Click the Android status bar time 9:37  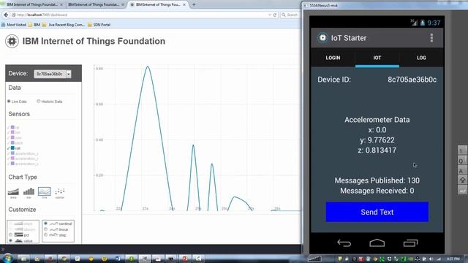click(434, 23)
